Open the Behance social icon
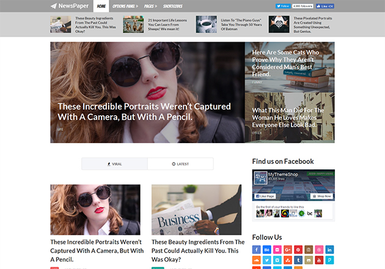Viewport: 385px width, 269px height. click(x=267, y=249)
